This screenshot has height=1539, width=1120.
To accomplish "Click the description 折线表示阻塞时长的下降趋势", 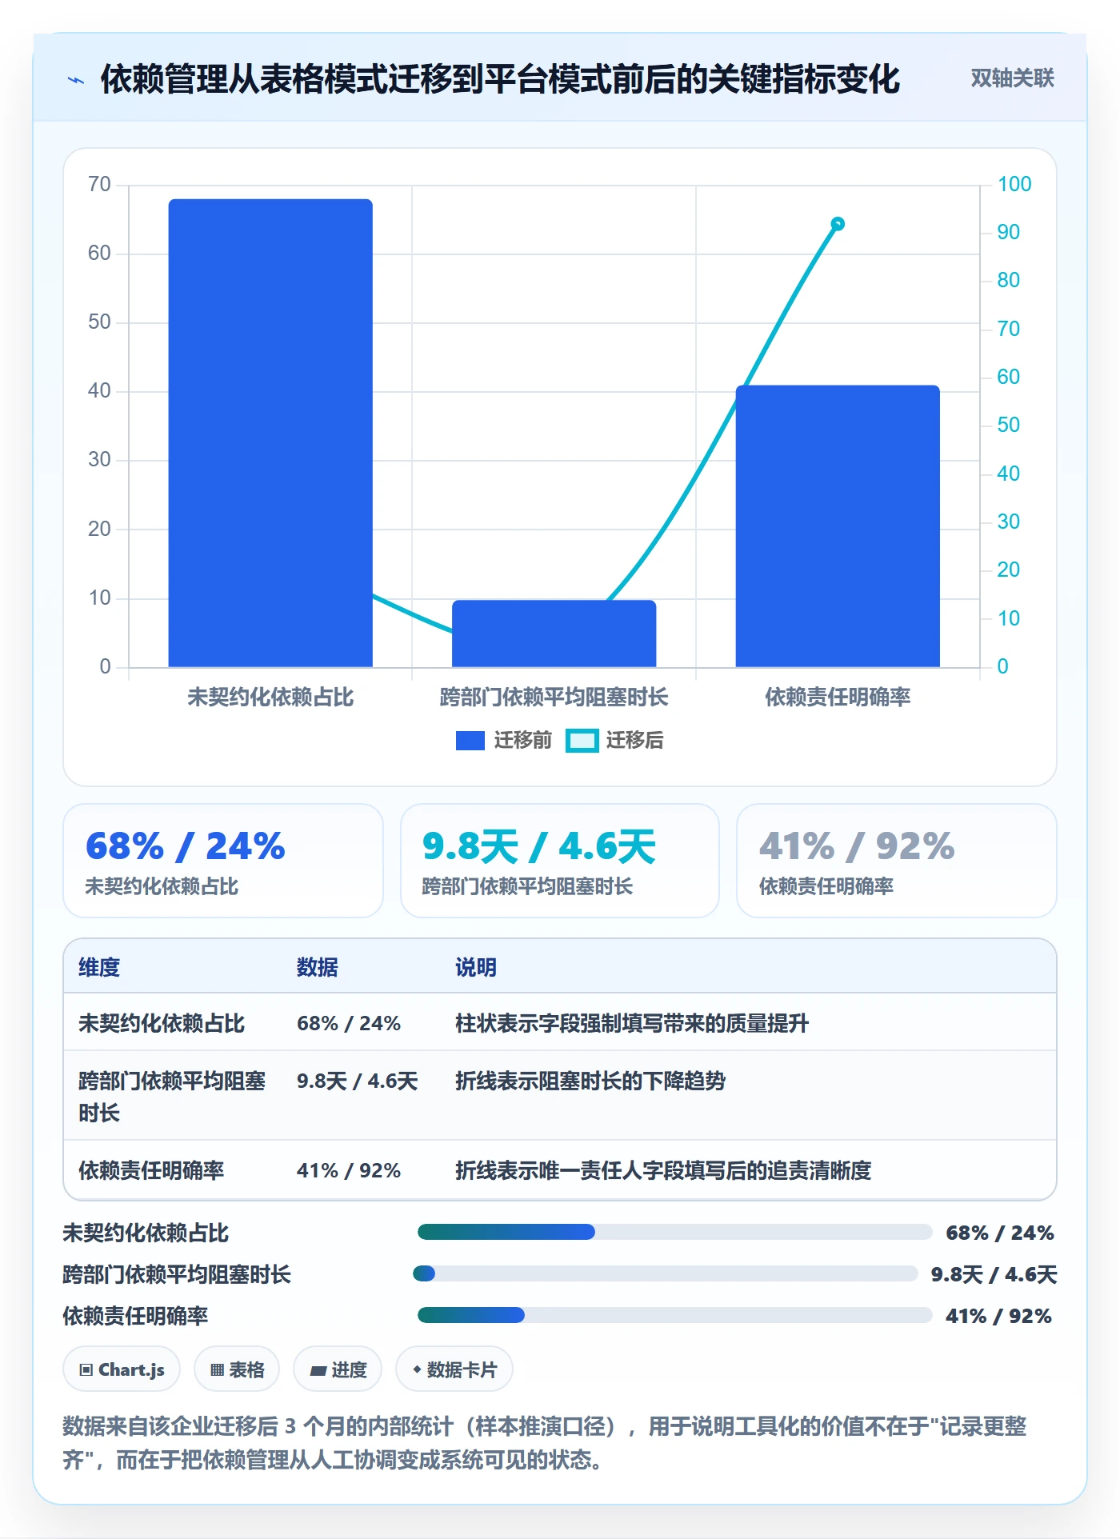I will point(590,1081).
